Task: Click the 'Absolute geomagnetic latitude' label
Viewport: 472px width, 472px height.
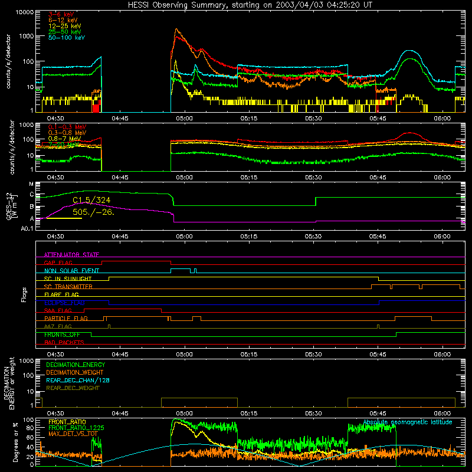Action: point(408,422)
